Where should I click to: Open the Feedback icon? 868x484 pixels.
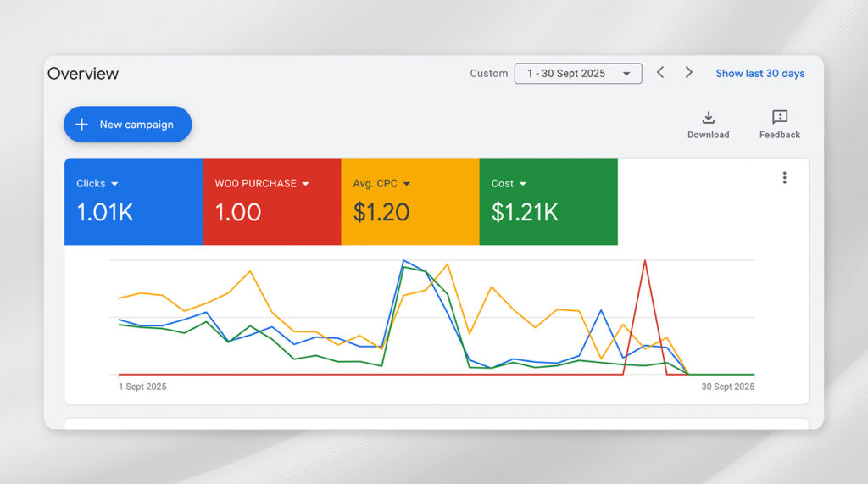pyautogui.click(x=779, y=118)
